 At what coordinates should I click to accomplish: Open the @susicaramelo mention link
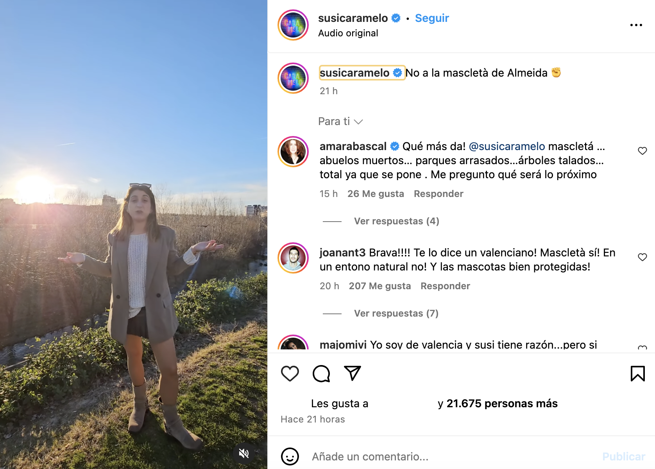506,147
